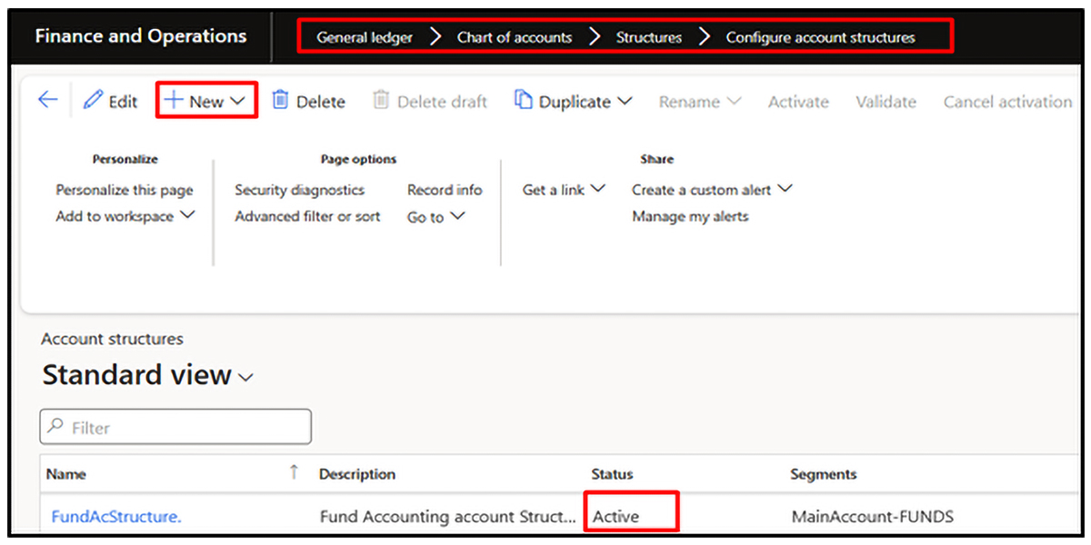Click the back arrow icon
Screen dimensions: 1091x545
click(x=47, y=101)
